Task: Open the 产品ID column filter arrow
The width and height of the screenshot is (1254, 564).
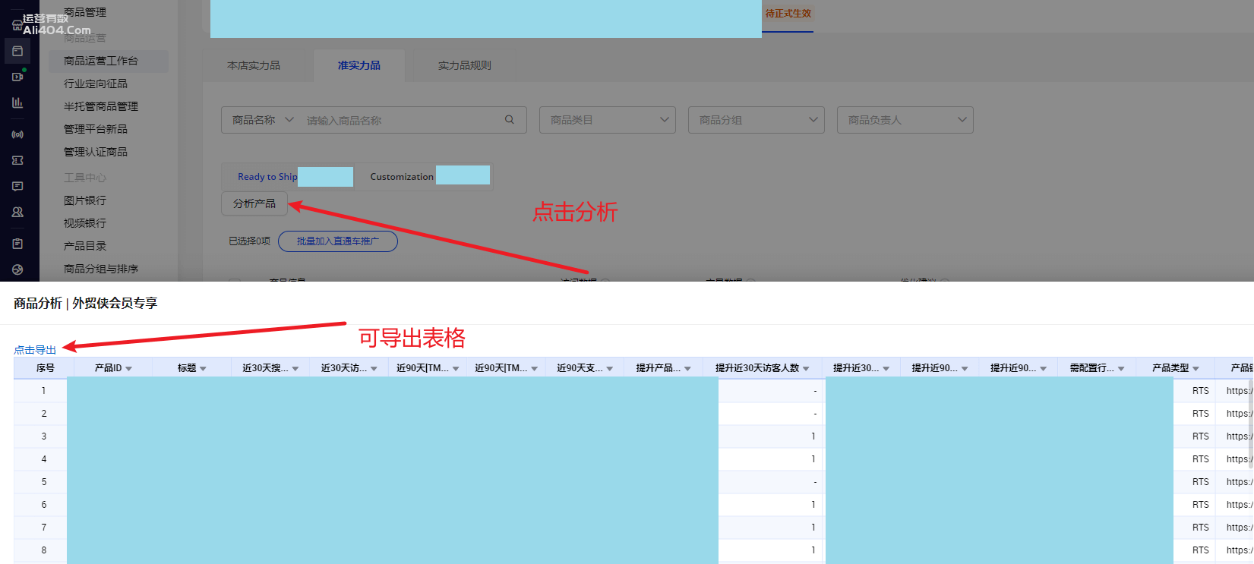Action: click(x=129, y=368)
